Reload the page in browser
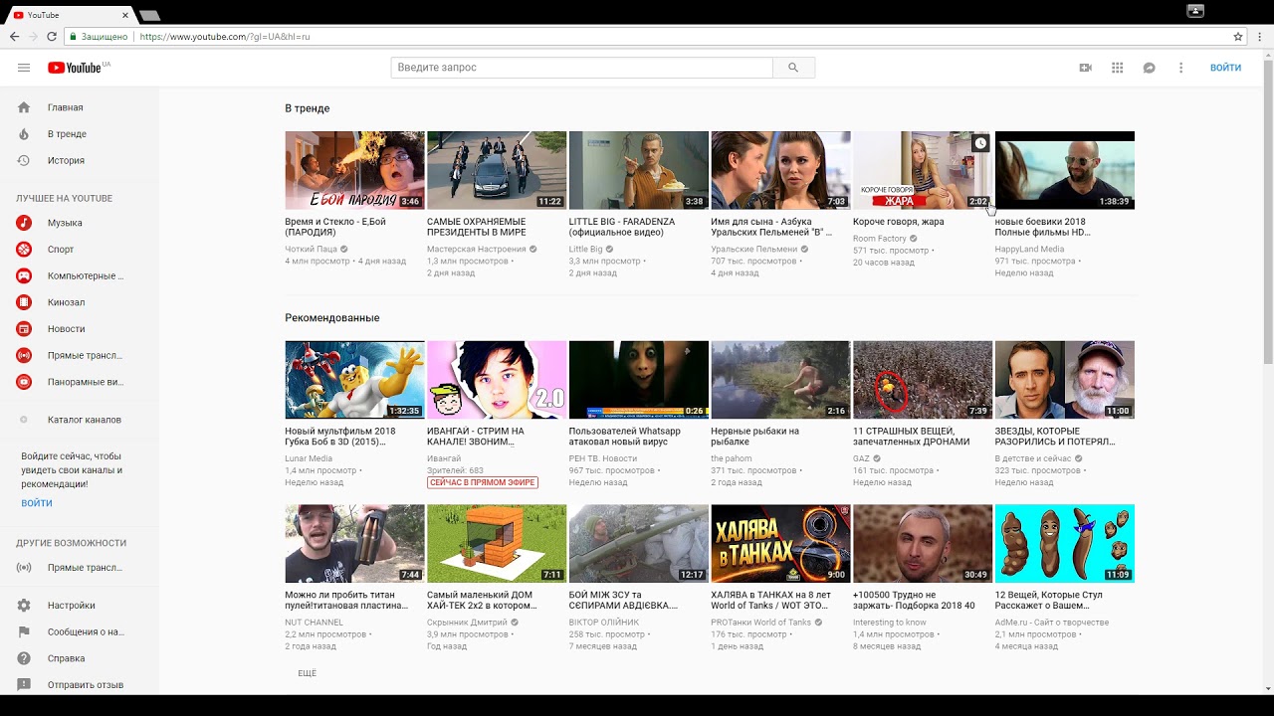The image size is (1274, 716). (x=52, y=37)
